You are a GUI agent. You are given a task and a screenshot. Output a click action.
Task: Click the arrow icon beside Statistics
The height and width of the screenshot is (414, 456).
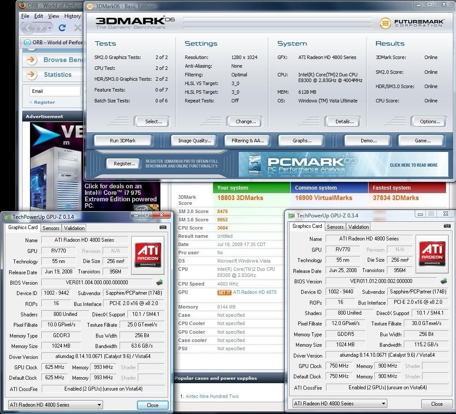[x=31, y=75]
